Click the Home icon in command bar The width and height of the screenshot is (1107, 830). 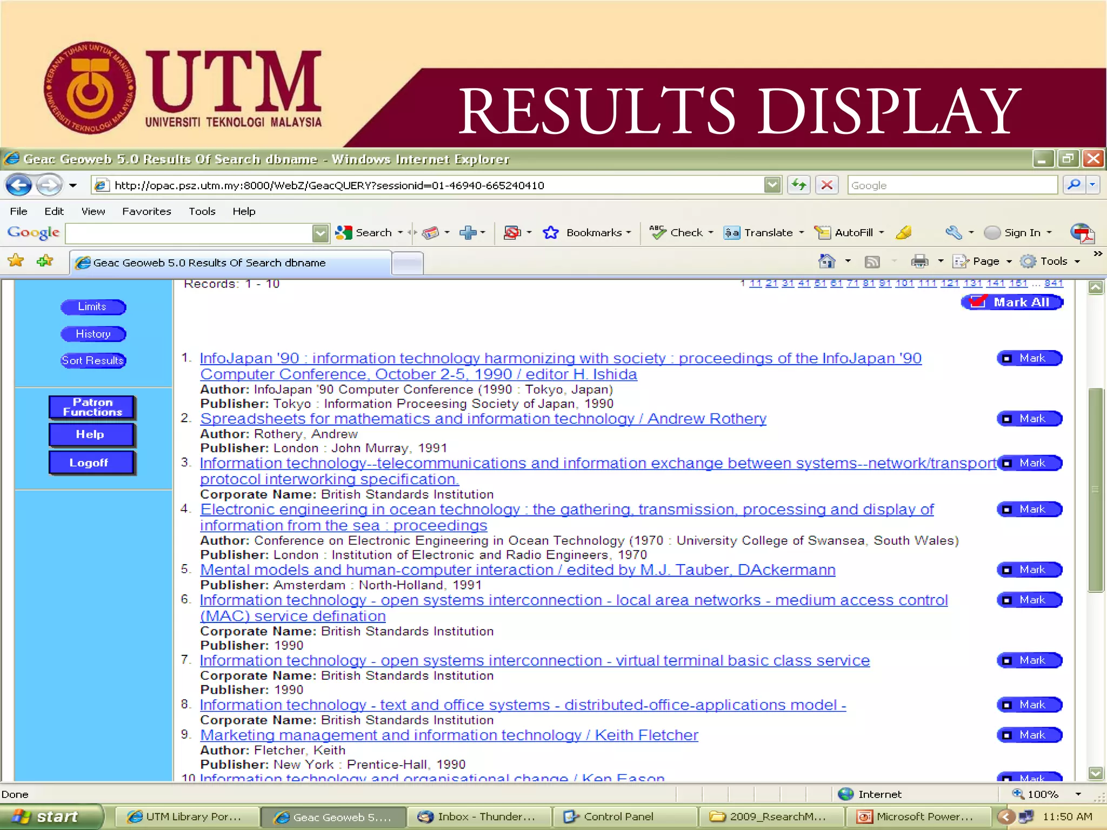pos(826,262)
